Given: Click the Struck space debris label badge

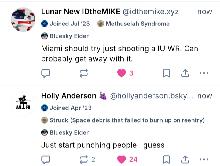Looking at the screenshot, I should click(x=124, y=120).
